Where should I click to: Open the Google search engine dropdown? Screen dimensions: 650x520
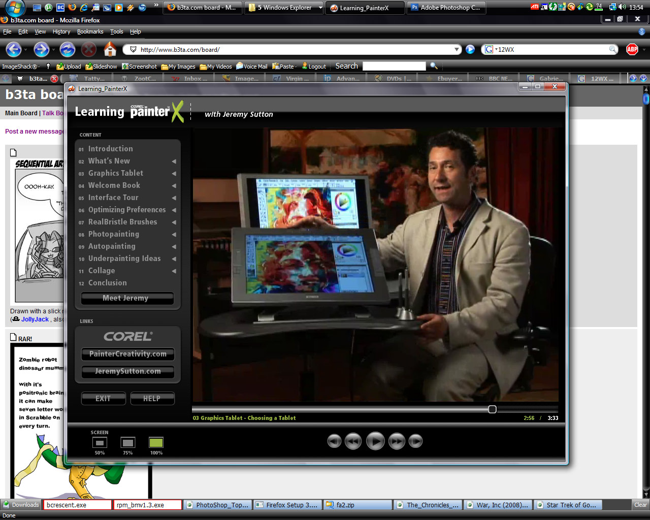pos(491,49)
